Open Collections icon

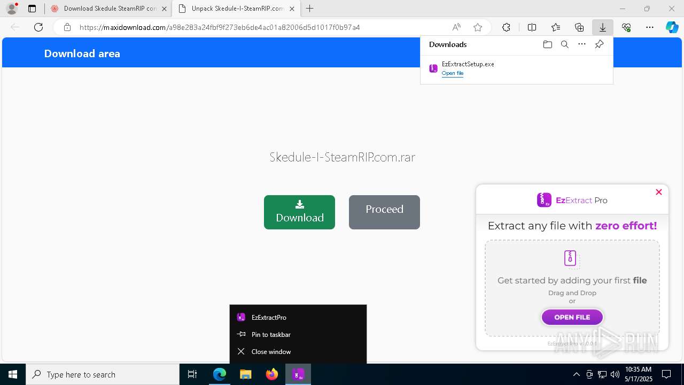tap(579, 27)
